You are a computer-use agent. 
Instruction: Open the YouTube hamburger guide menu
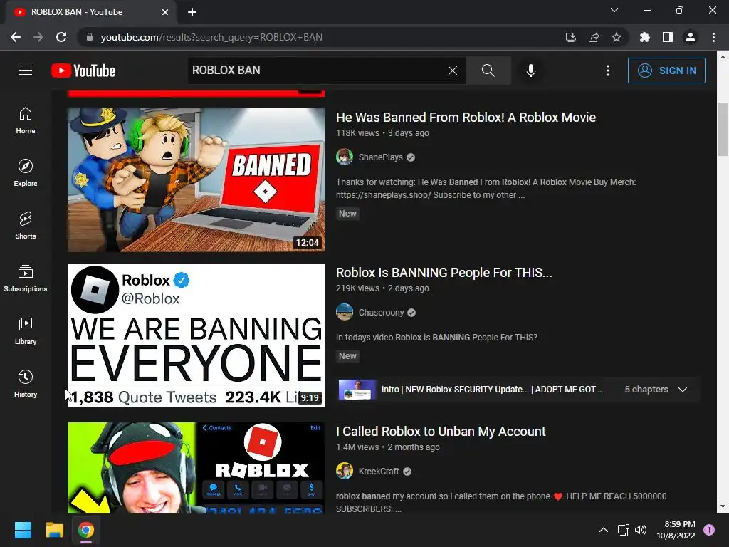tap(26, 71)
